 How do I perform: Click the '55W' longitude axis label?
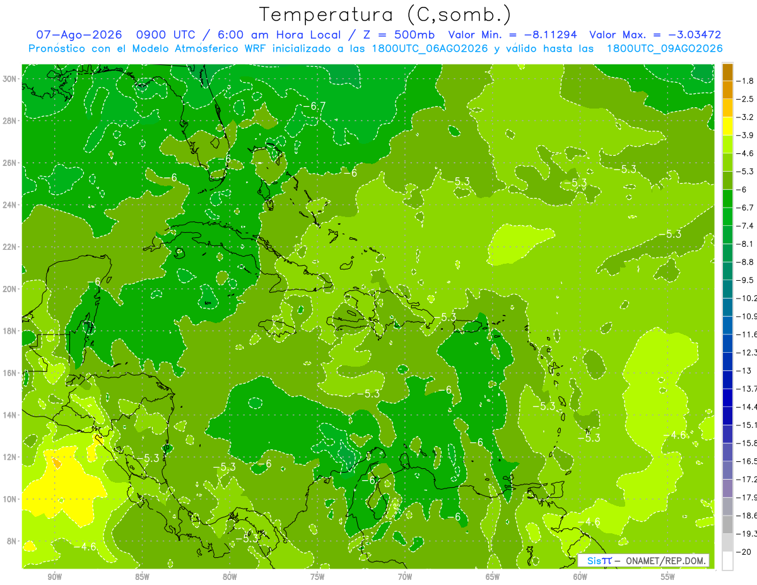tap(668, 577)
